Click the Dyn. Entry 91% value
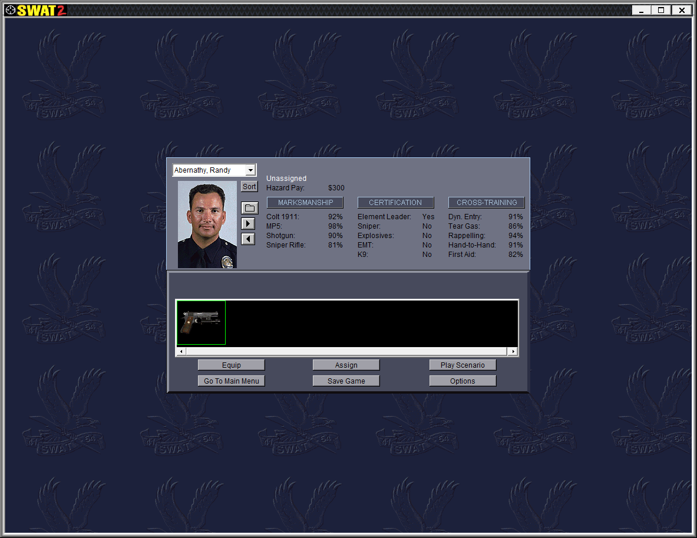 (x=516, y=217)
